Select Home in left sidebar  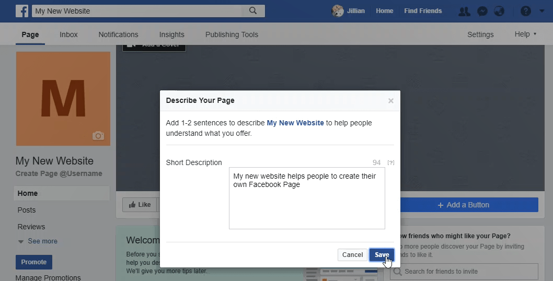pyautogui.click(x=62, y=193)
